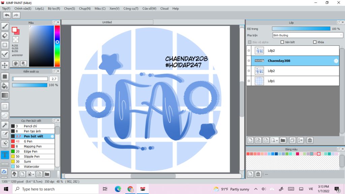Toggle Bảo vệ alpha checkbox
This screenshot has height=194, width=345.
250,42
